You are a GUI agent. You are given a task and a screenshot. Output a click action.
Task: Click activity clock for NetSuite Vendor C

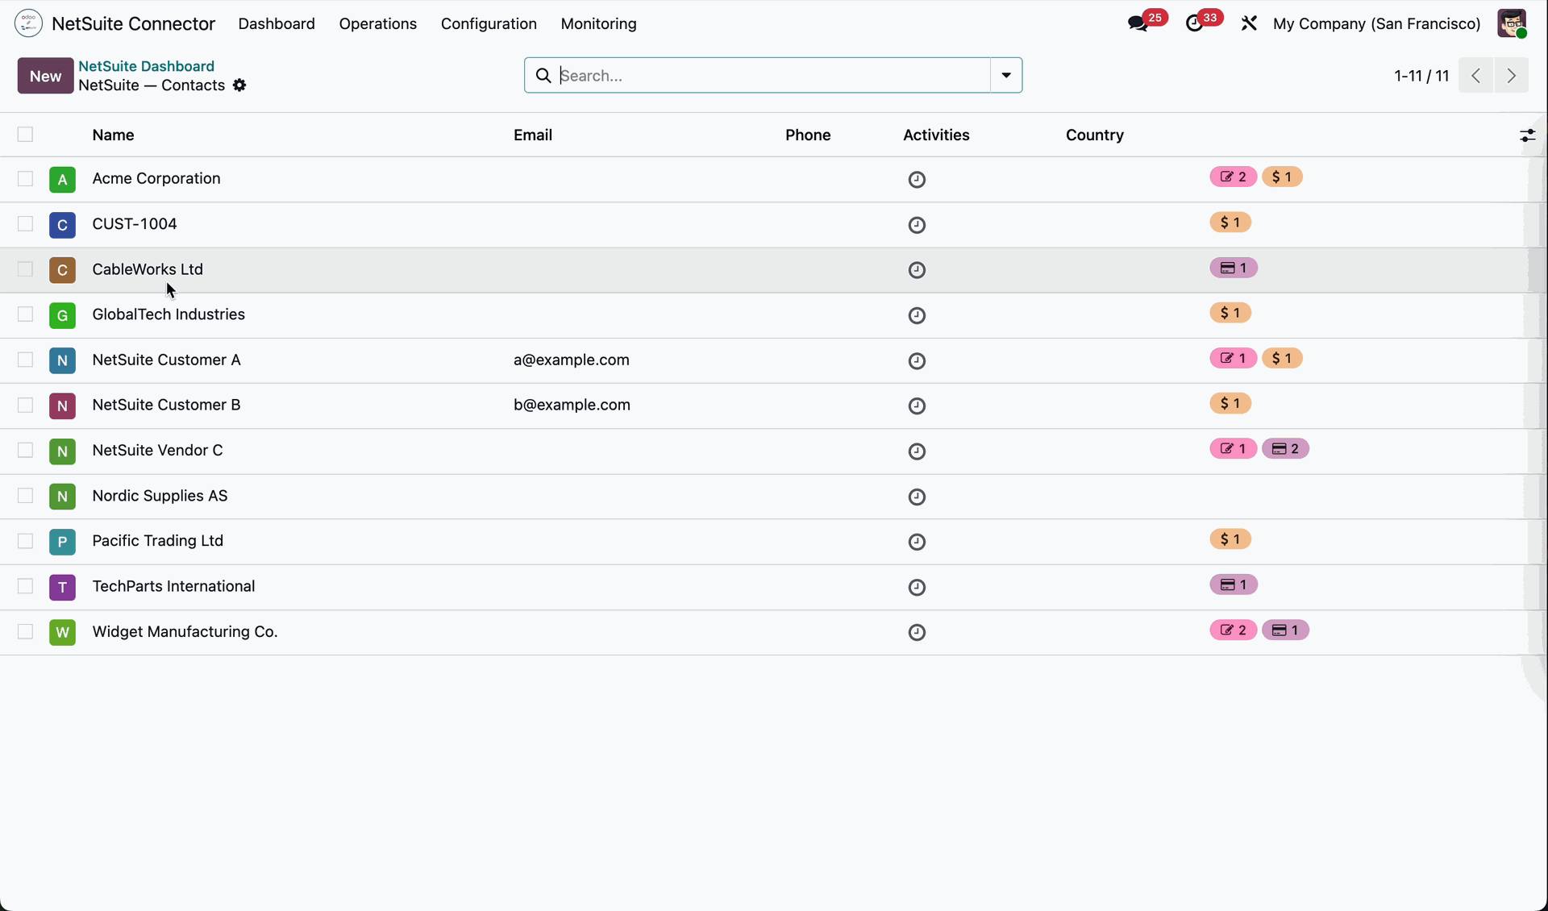[917, 451]
